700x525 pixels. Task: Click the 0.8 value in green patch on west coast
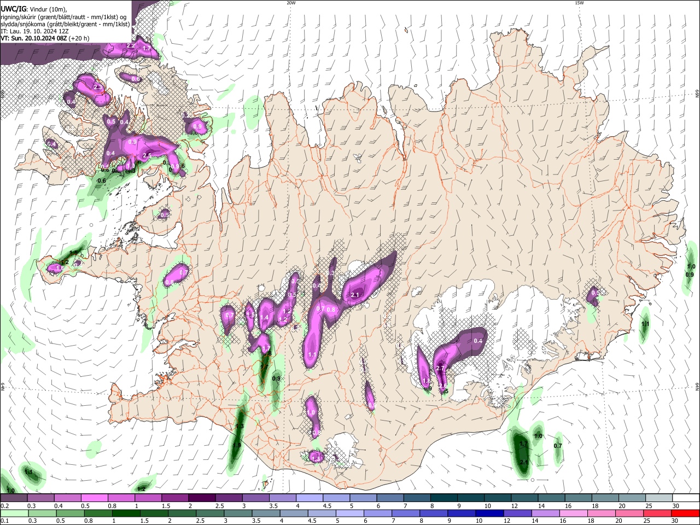pyautogui.click(x=170, y=283)
